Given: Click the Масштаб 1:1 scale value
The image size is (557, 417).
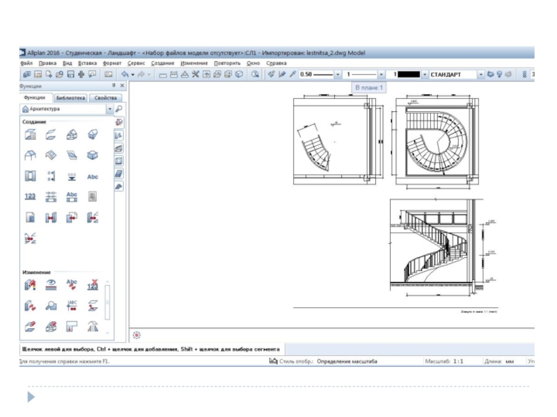Looking at the screenshot, I should [x=457, y=361].
